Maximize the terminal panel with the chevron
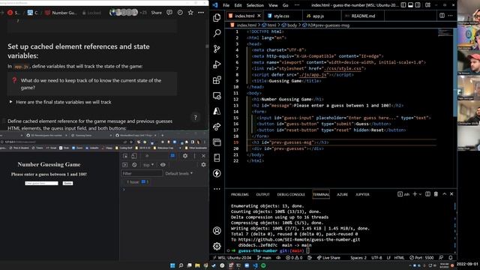This screenshot has width=480, height=270. (x=444, y=194)
